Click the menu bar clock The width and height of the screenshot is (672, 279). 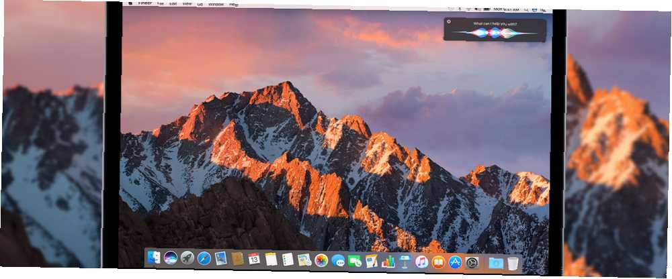click(507, 9)
